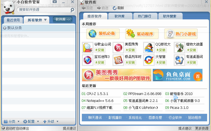
Task: Open the 聊天通讯 category link
Action: [x=95, y=118]
